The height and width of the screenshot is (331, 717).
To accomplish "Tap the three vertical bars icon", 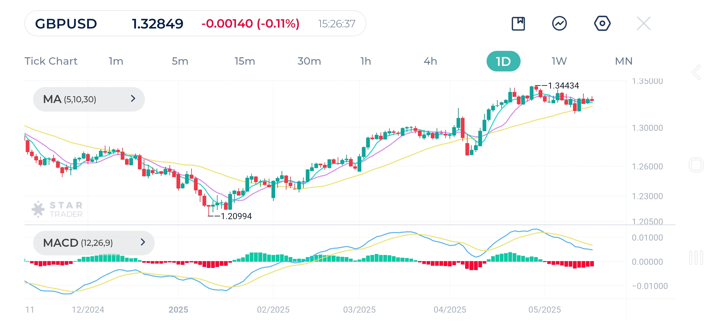I will (696, 258).
